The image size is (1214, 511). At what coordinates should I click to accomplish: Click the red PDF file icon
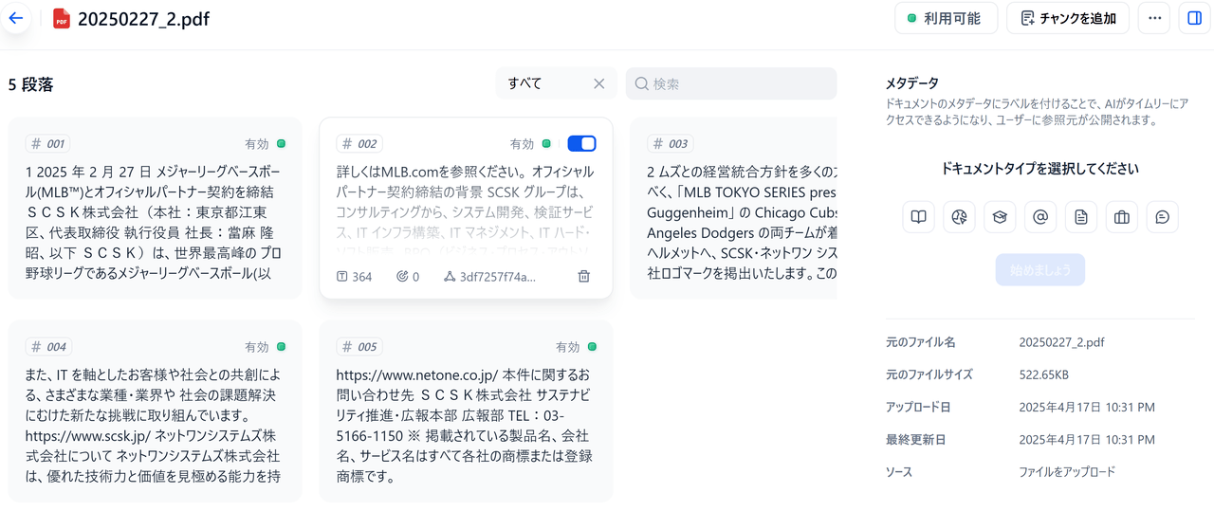click(62, 19)
